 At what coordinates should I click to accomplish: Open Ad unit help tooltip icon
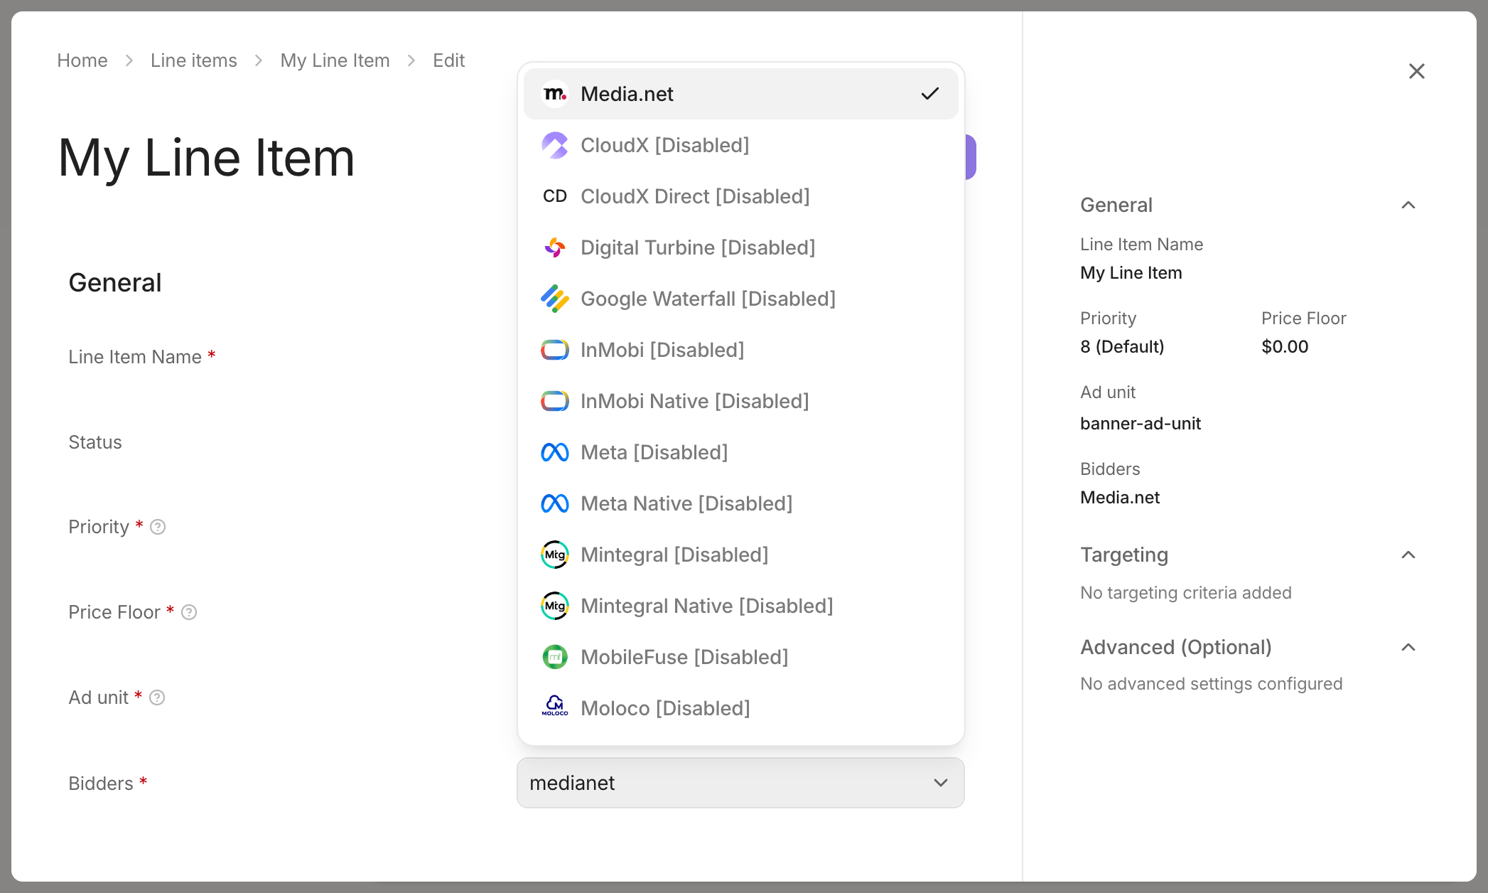(157, 697)
